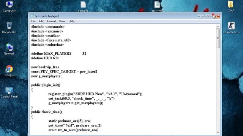Click the line '#include <amxmisc>'
Viewport: 243px width, 136px height.
pos(47,31)
